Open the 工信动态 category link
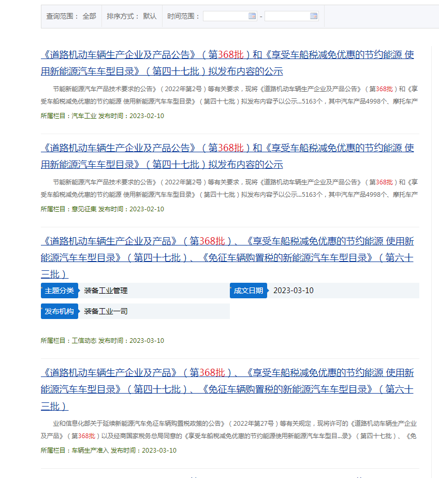 coord(83,340)
